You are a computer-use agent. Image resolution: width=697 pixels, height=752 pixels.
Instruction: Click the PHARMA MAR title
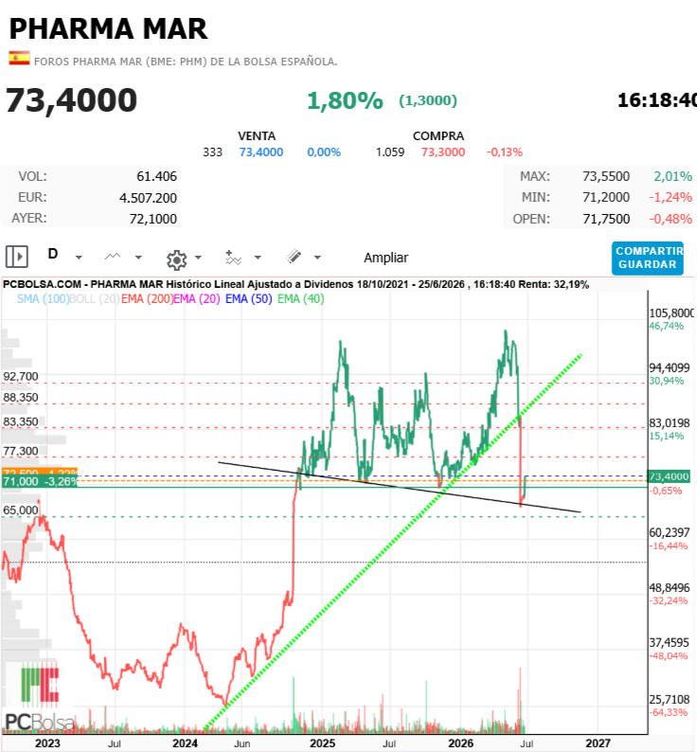[x=108, y=28]
